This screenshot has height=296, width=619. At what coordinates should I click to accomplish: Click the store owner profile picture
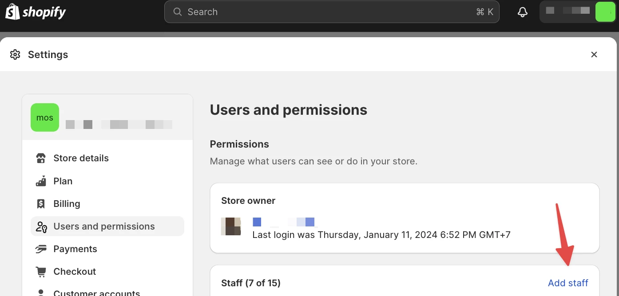(x=231, y=226)
